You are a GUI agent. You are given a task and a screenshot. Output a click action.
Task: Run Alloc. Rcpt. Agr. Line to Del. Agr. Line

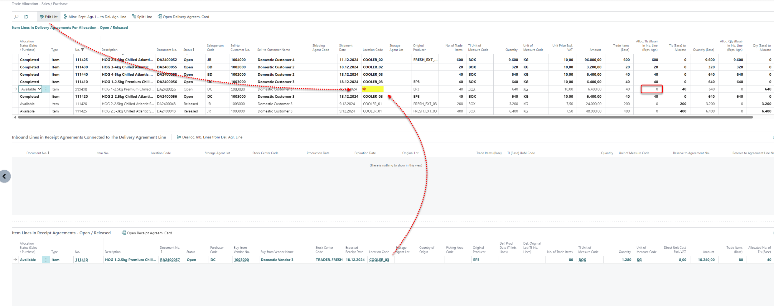(x=95, y=17)
